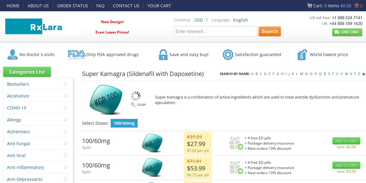
Task: Expand the Bestsellers category arrow
Action: point(66,84)
